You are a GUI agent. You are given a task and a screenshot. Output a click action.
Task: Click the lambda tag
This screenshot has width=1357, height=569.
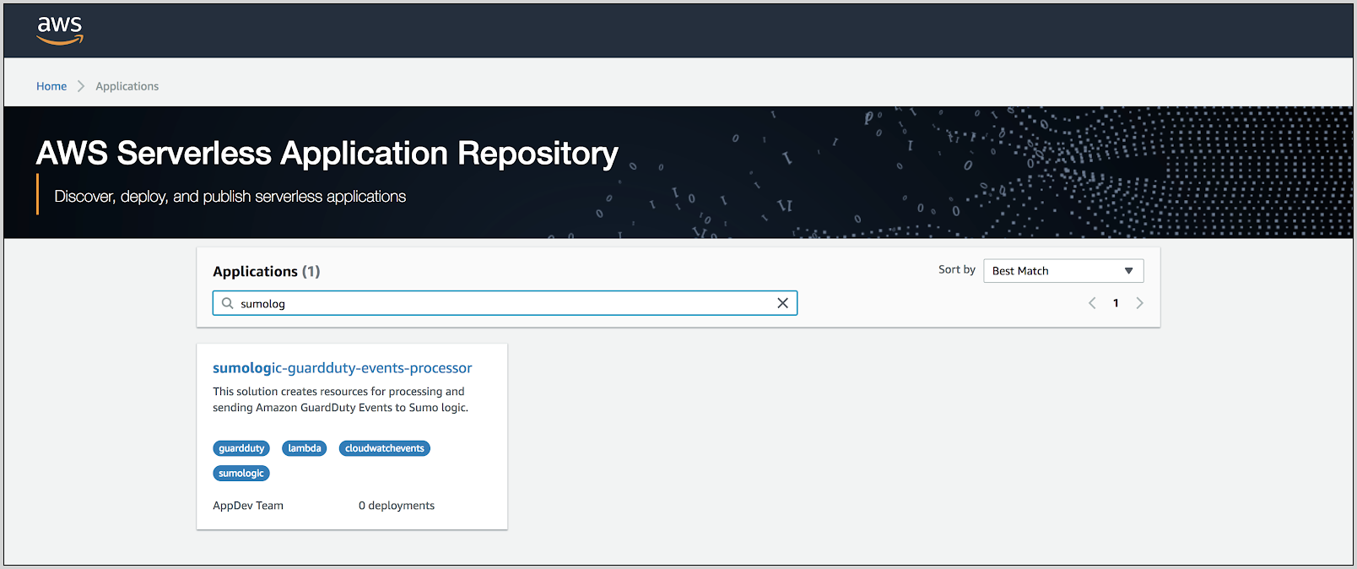[x=304, y=448]
